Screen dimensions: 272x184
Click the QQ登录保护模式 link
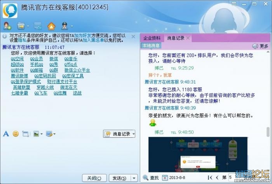point(26,82)
